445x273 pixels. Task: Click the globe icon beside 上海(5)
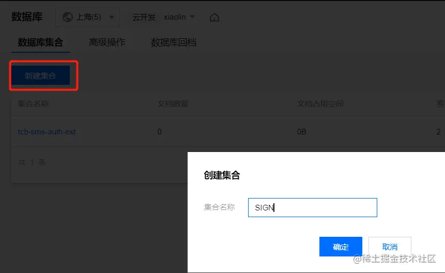click(68, 17)
